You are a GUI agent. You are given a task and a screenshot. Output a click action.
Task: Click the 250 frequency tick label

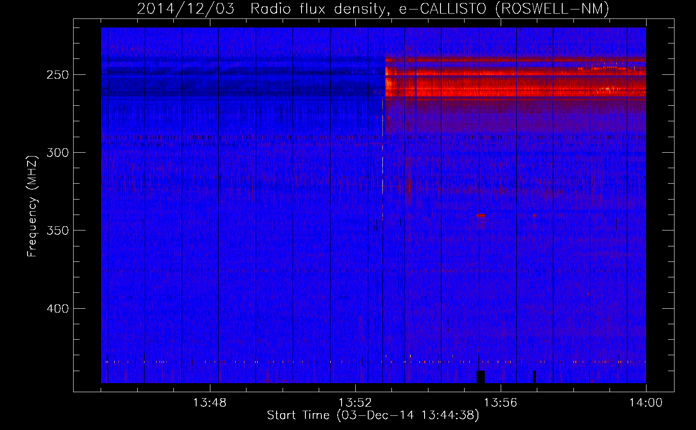(58, 75)
